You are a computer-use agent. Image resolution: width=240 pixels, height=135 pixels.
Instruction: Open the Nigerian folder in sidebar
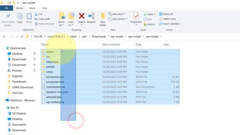click(17, 76)
